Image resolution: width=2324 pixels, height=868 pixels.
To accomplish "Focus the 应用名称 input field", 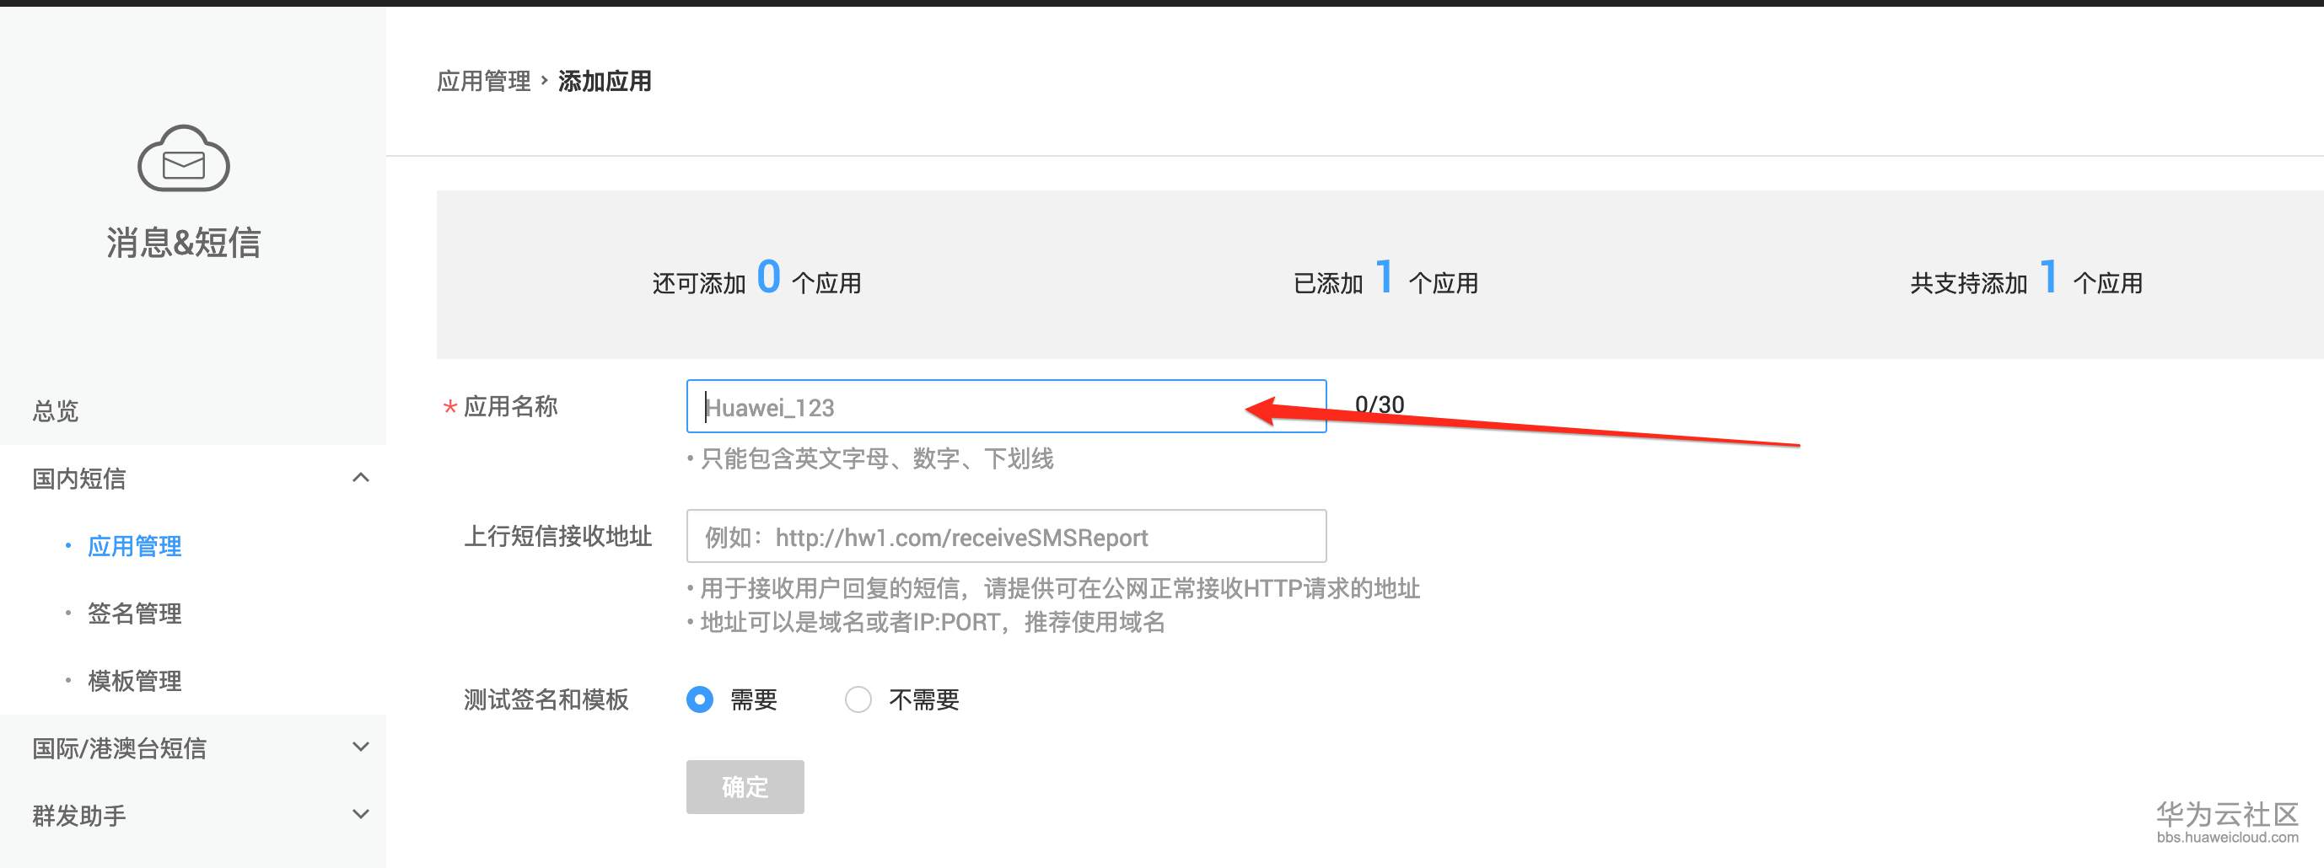I will [x=1006, y=406].
